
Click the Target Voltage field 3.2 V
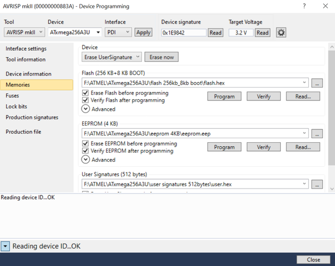pos(241,33)
